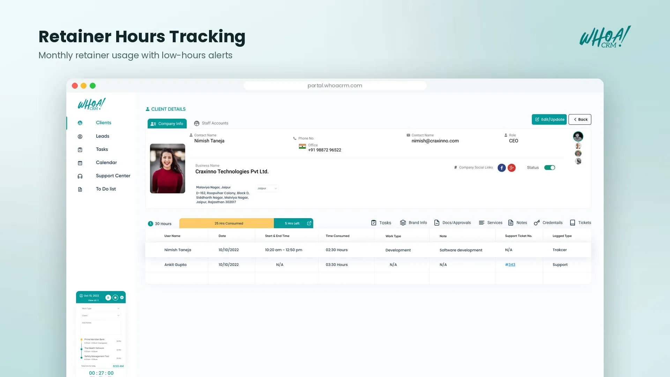670x377 pixels.
Task: Click the calendar icon next to Oct 10, 2022
Action: 81,296
